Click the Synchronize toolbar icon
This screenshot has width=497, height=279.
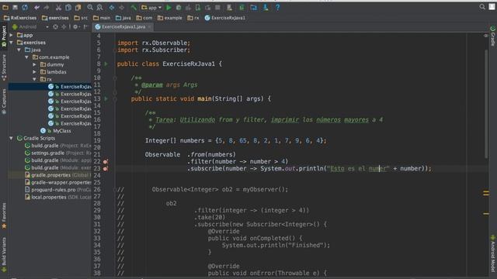click(x=25, y=7)
